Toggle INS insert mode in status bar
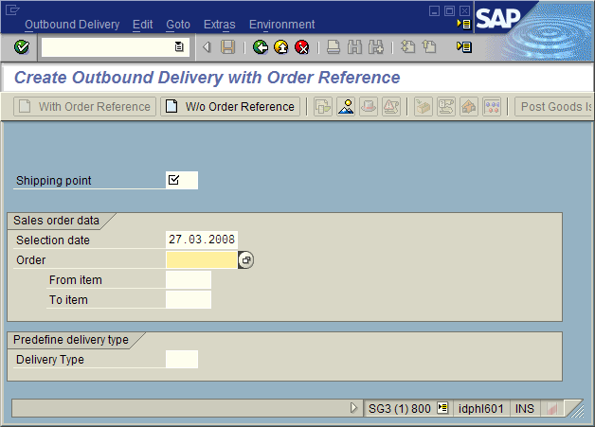The image size is (595, 427). click(525, 408)
